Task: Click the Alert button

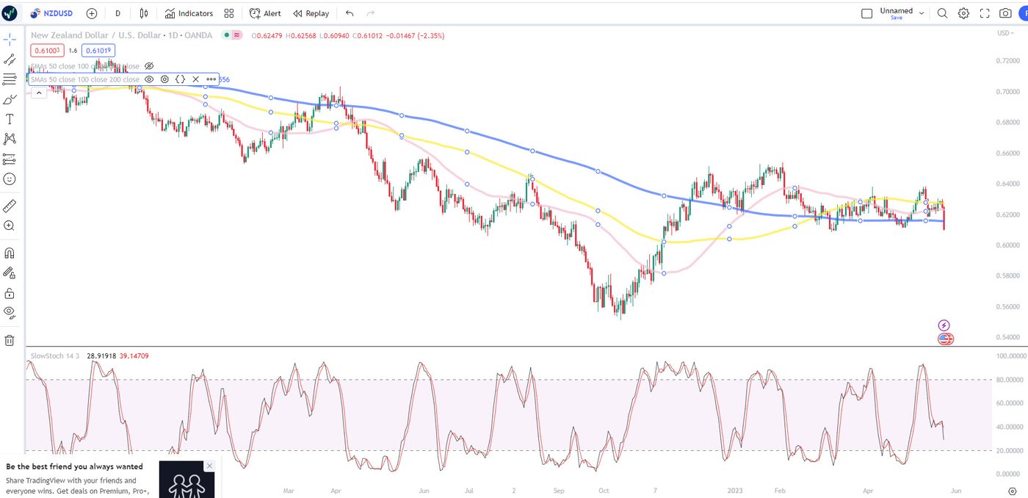Action: [x=265, y=13]
